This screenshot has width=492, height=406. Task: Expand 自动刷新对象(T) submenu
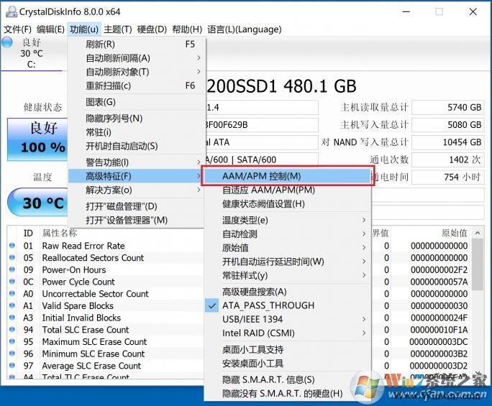click(x=137, y=72)
